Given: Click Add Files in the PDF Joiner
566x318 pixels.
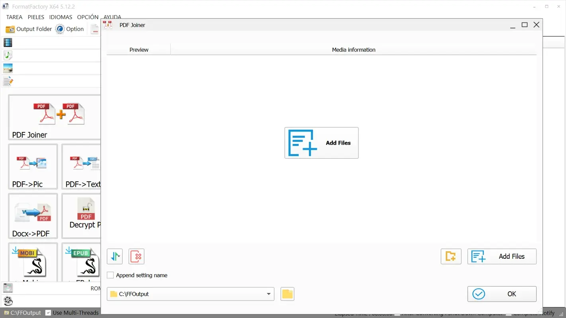Looking at the screenshot, I should [x=502, y=256].
